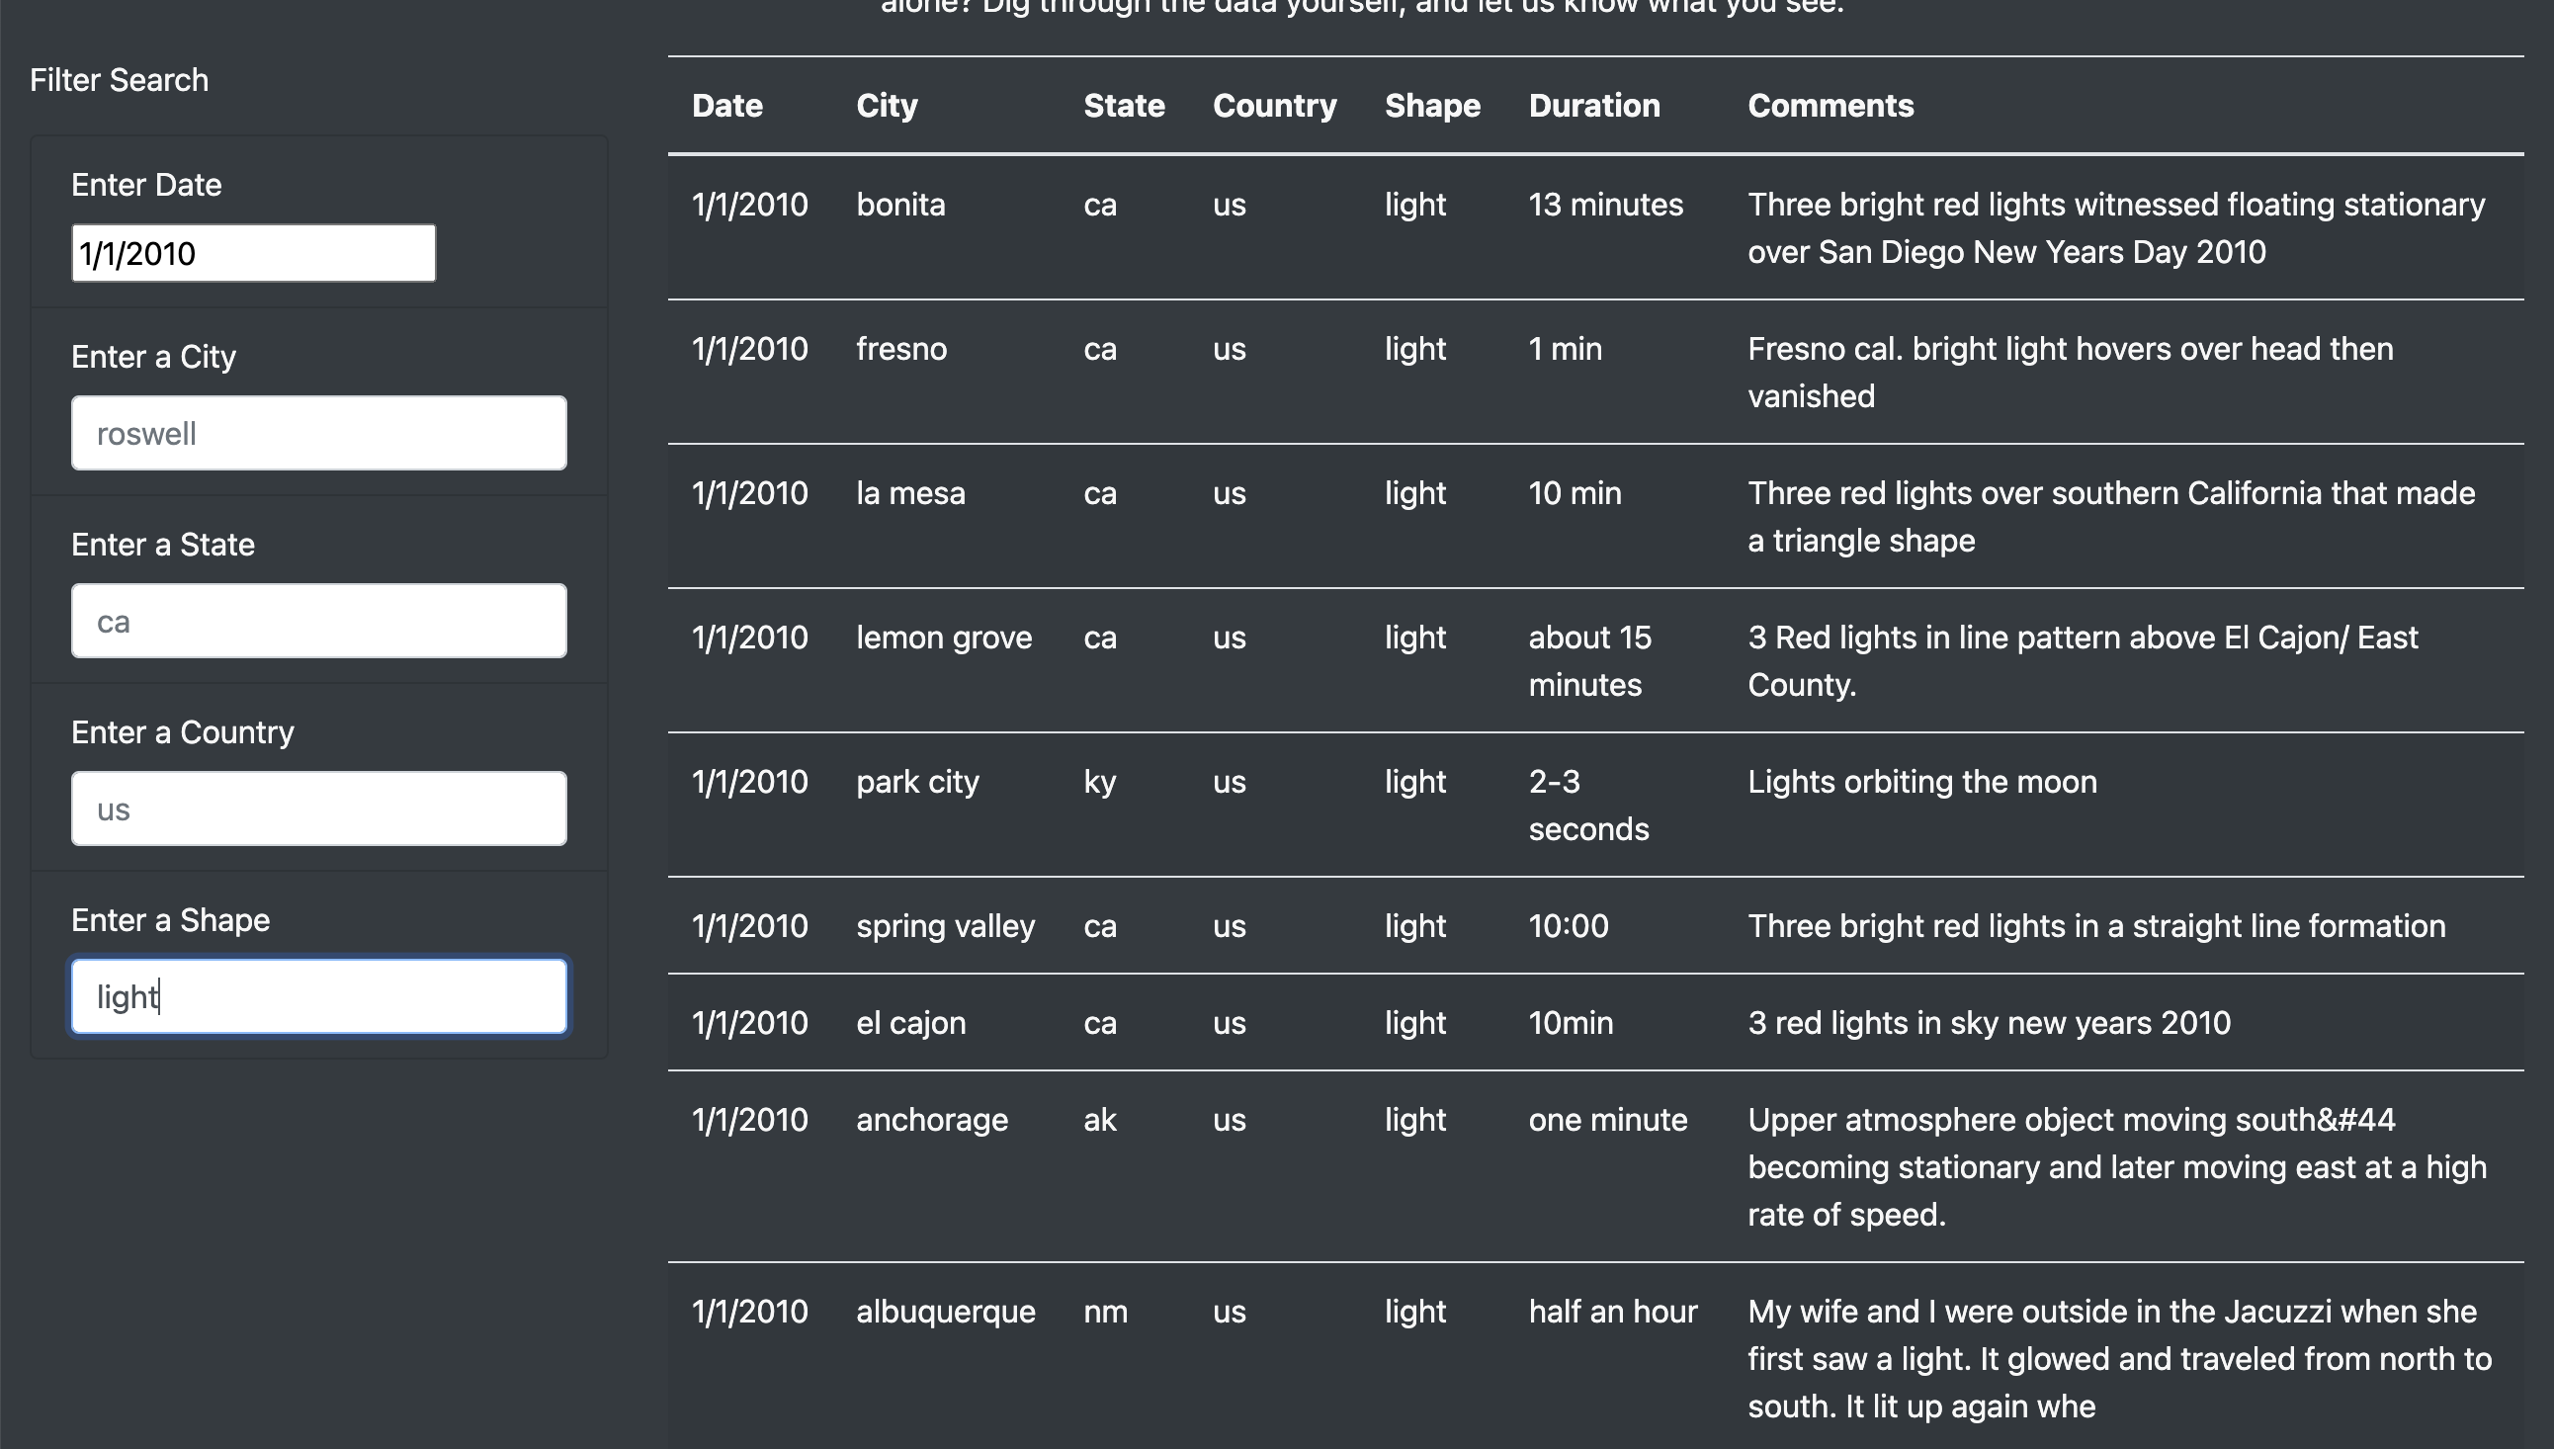Click the Duration column header
Screen dimensions: 2554x1449
click(1593, 105)
